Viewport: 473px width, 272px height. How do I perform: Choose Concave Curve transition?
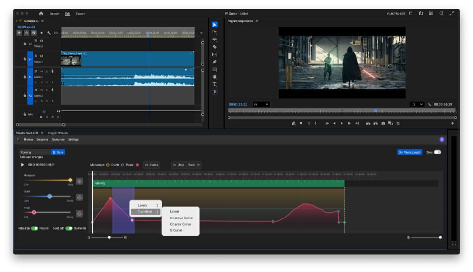(180, 218)
